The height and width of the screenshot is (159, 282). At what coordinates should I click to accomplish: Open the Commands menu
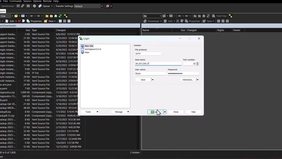(15, 1)
